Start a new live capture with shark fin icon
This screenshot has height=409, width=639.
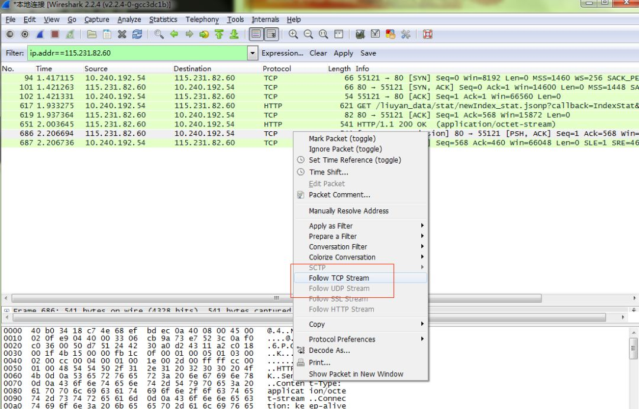pos(40,34)
